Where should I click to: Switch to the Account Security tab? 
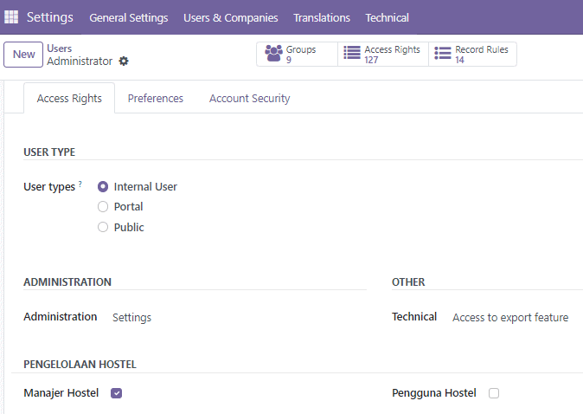[x=249, y=98]
